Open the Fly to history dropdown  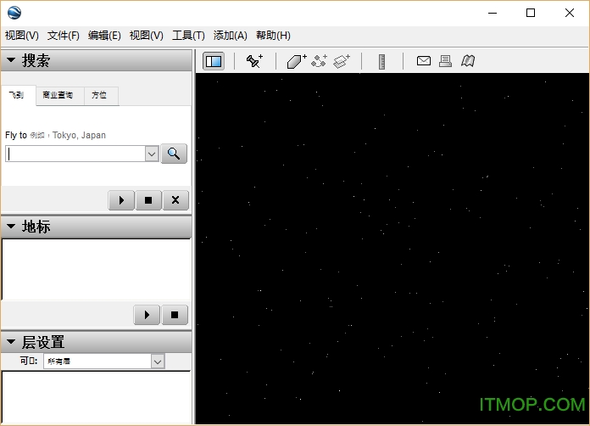coord(152,154)
